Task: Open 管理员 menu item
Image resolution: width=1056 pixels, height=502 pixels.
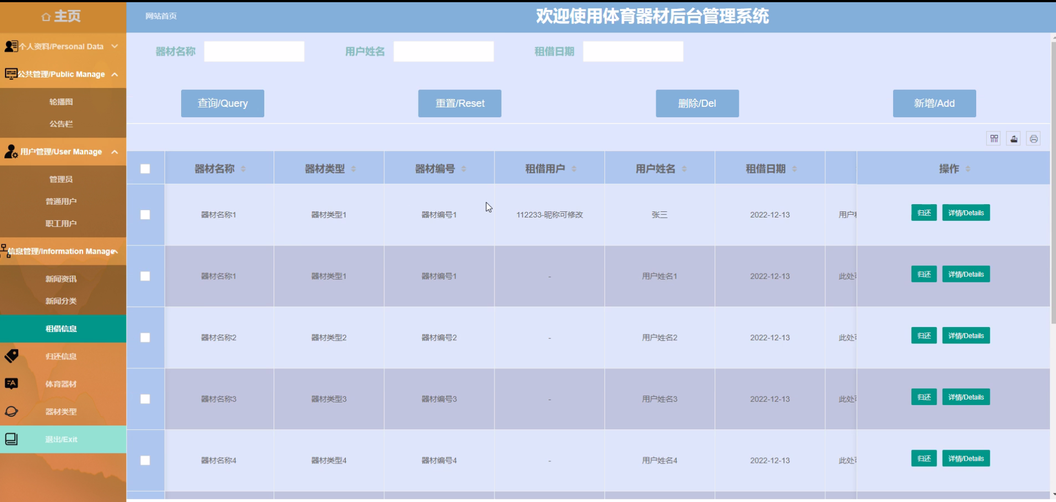Action: [61, 179]
